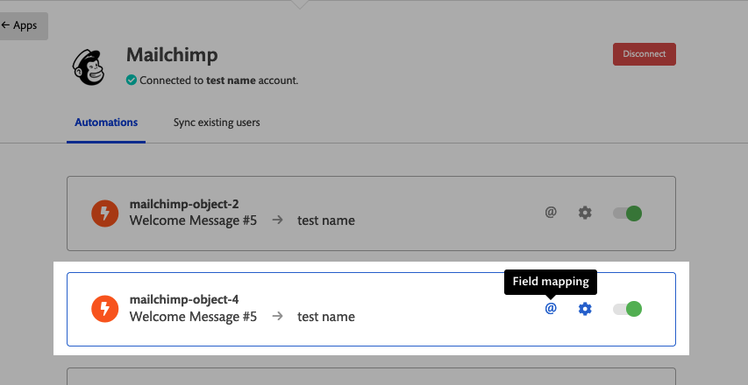Click the 'Connected to test name account.' text
This screenshot has height=385, width=748.
[x=219, y=80]
